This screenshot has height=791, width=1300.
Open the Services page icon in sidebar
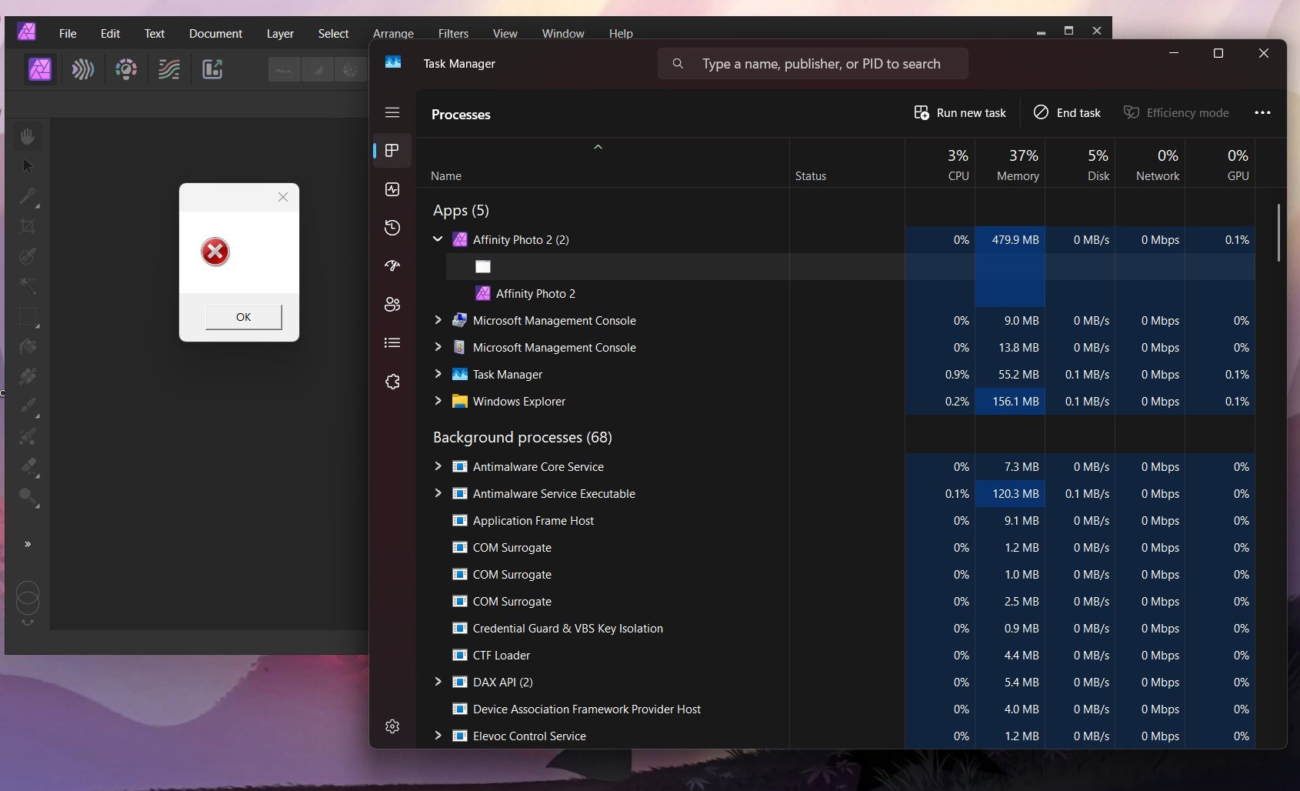point(392,382)
